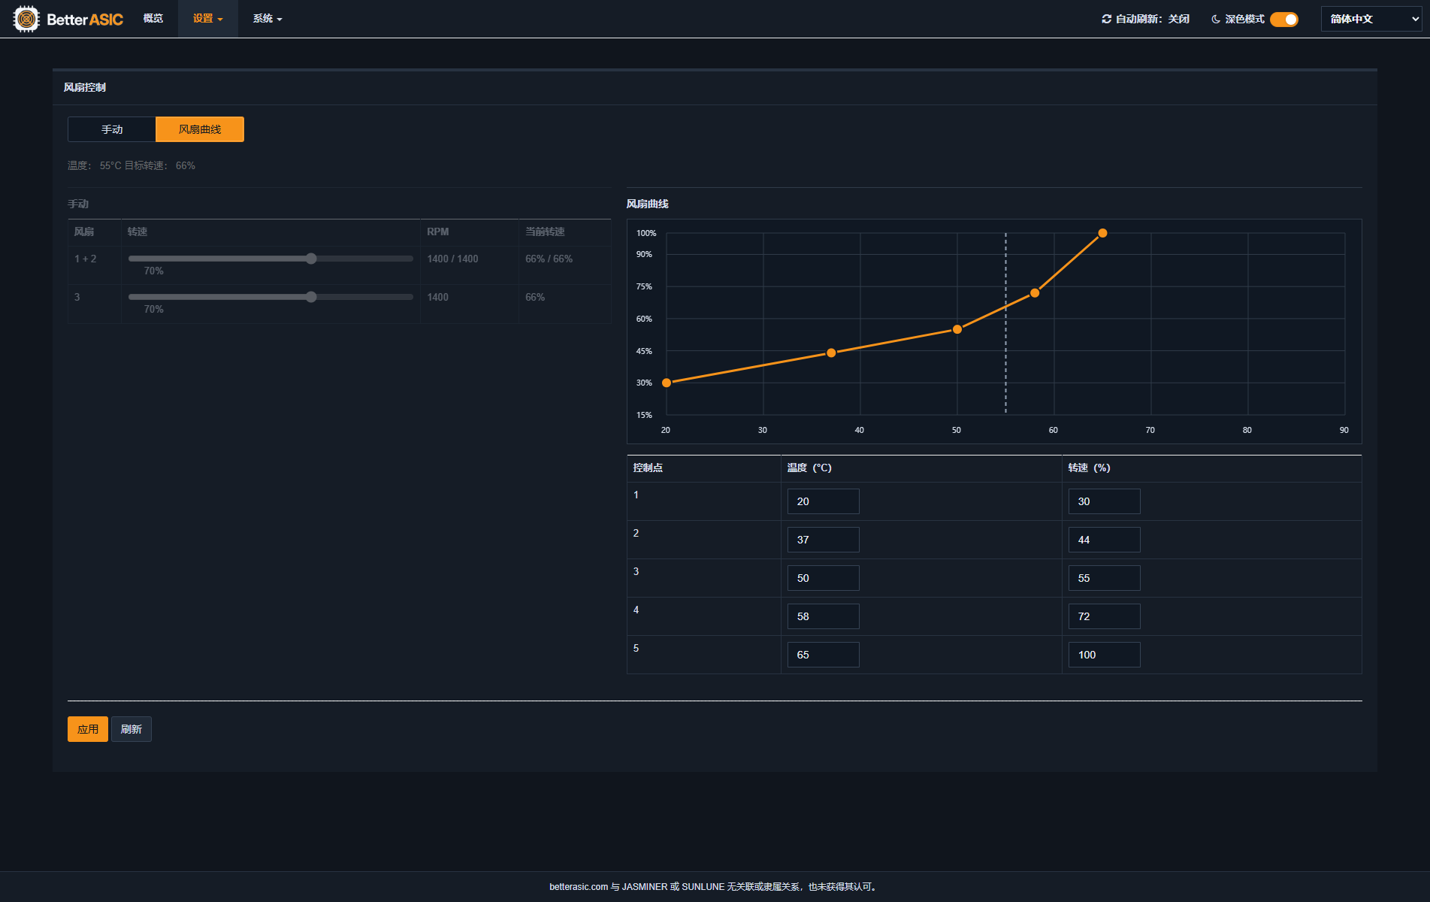Click the BetterASIC chip logo icon
This screenshot has width=1430, height=902.
[26, 19]
